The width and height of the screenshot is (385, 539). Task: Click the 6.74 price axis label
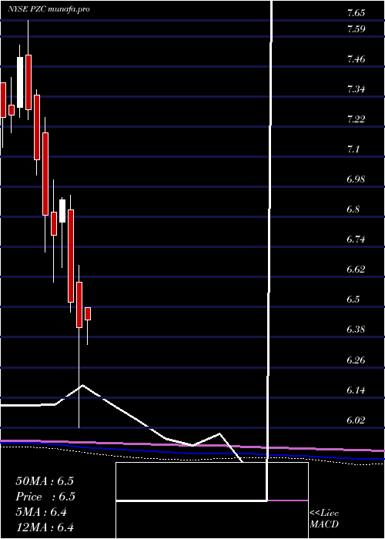[x=356, y=239]
